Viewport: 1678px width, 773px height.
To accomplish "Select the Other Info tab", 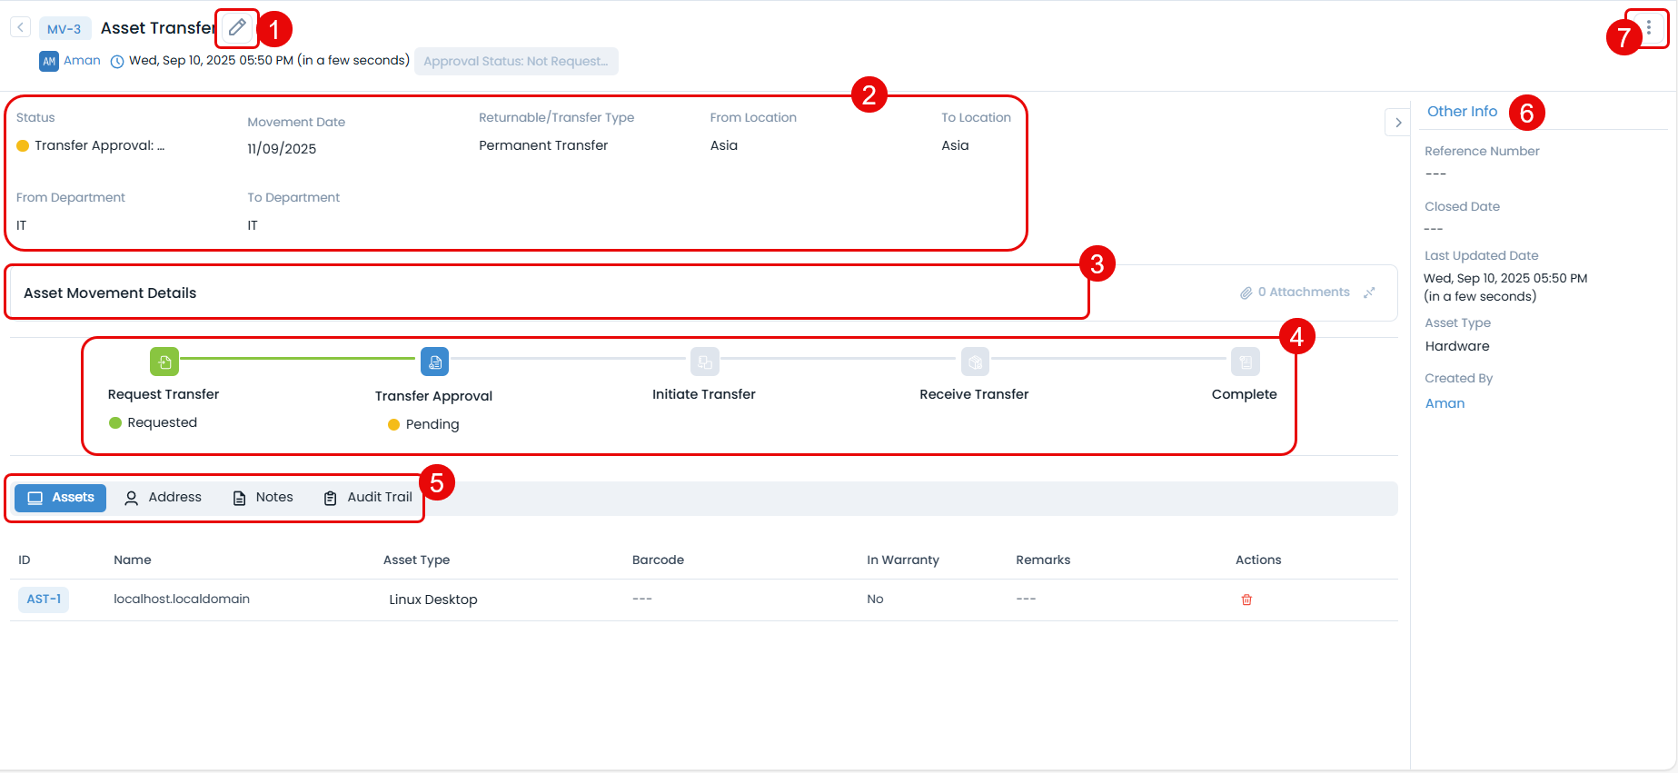I will click(1462, 111).
